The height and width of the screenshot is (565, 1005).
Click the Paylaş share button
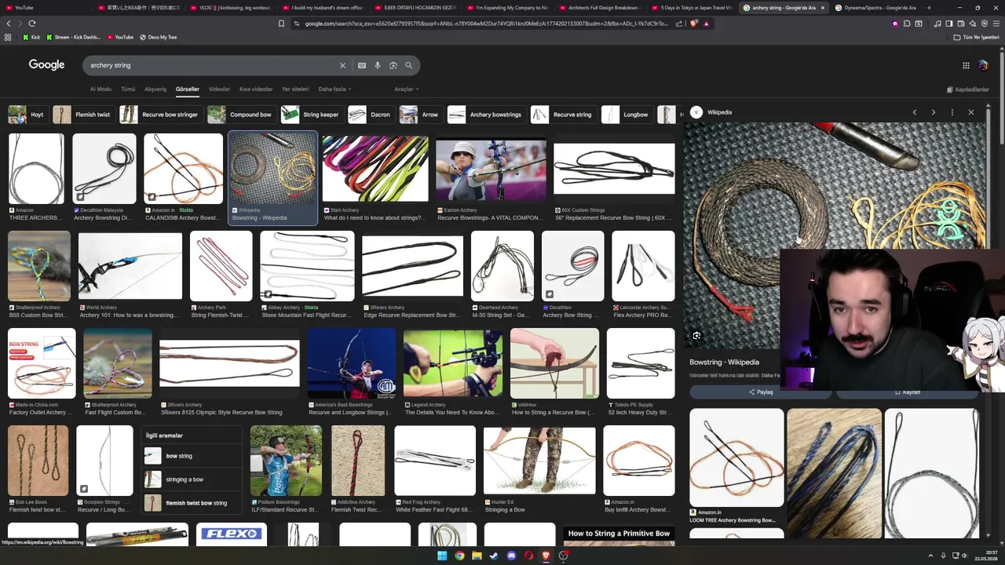(x=760, y=392)
